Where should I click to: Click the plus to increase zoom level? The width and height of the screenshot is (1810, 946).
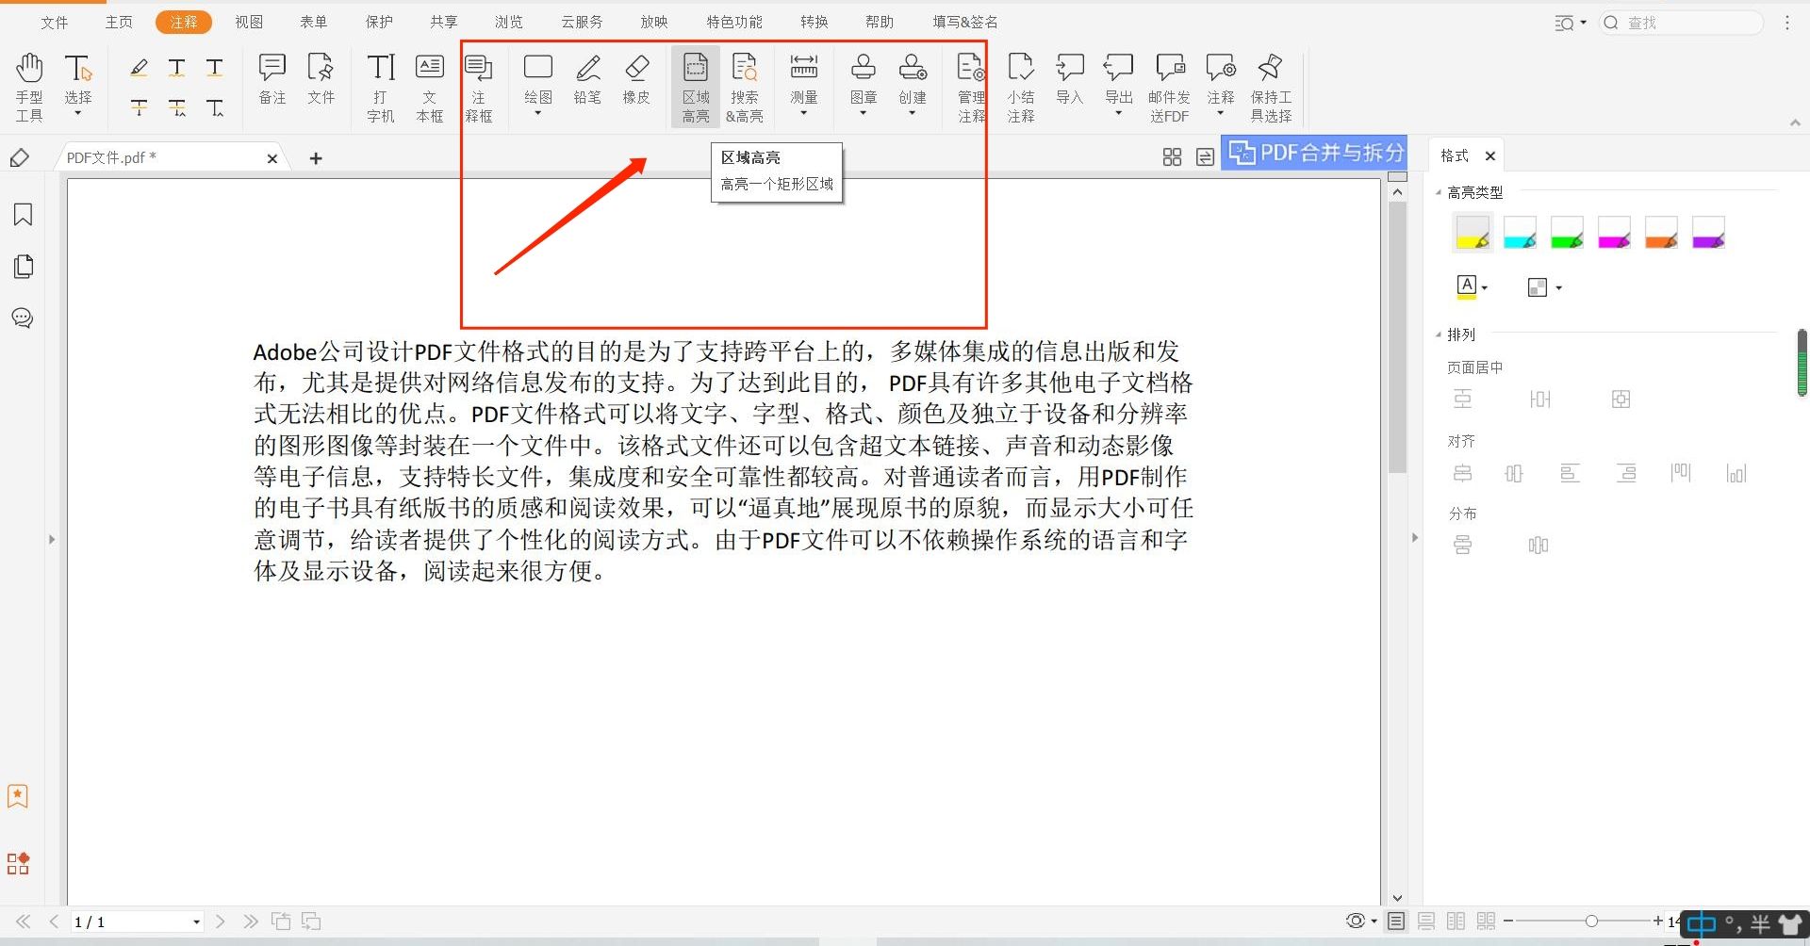coord(1657,922)
